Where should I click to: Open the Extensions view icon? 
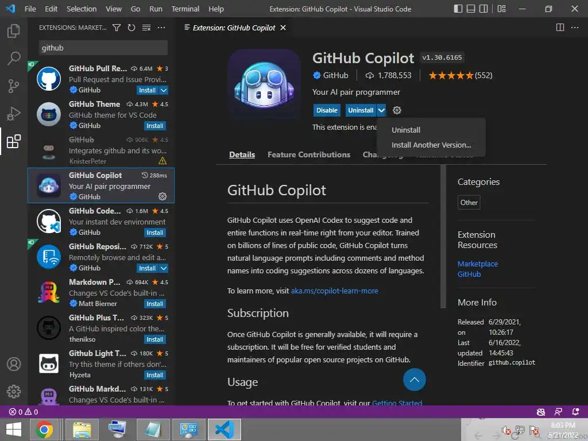tap(14, 141)
